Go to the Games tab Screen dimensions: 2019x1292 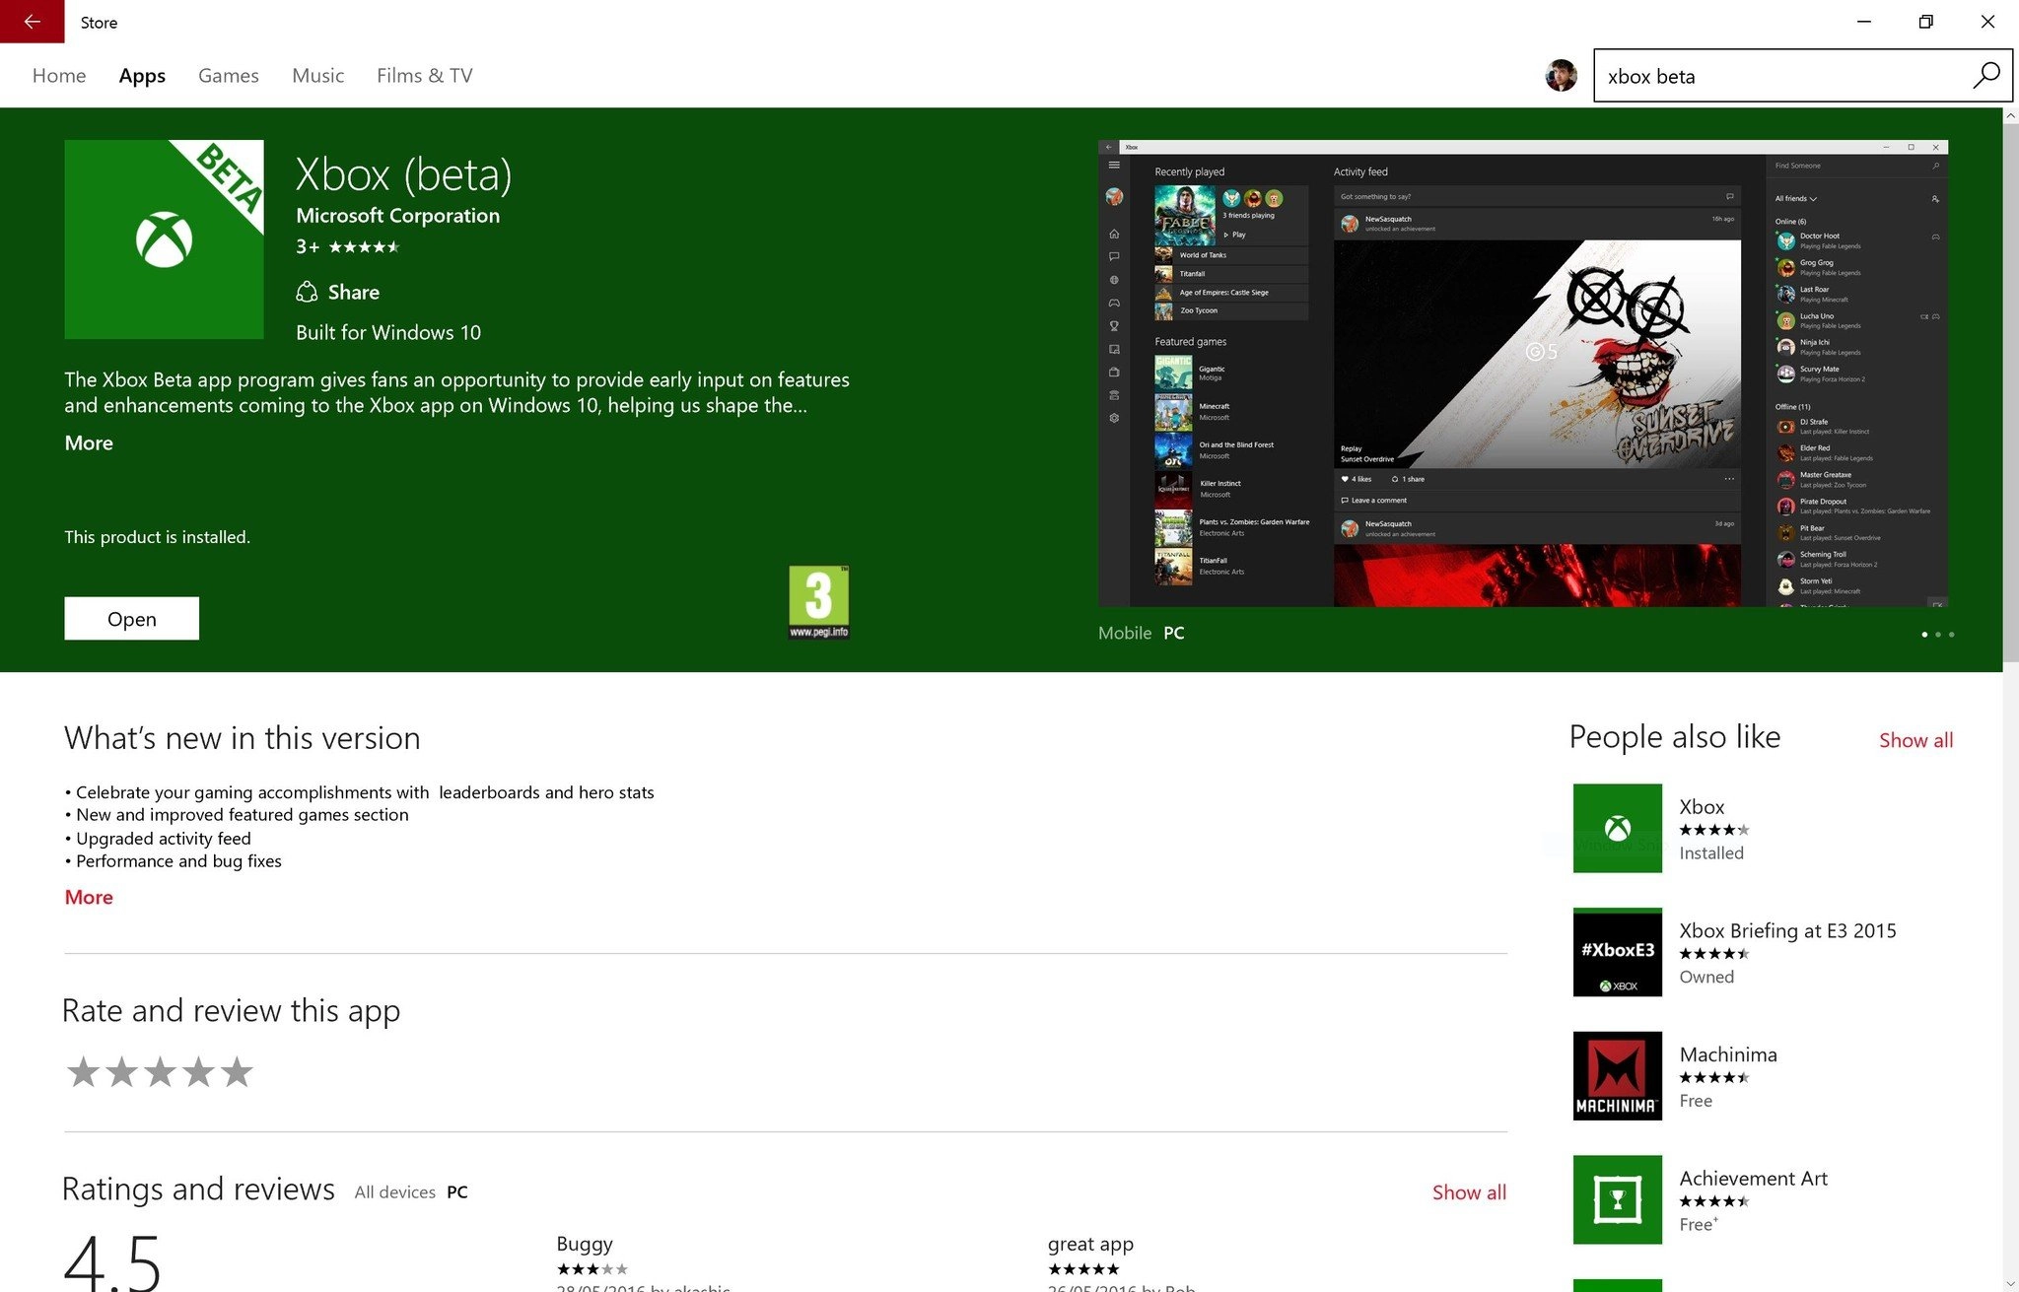(x=228, y=76)
